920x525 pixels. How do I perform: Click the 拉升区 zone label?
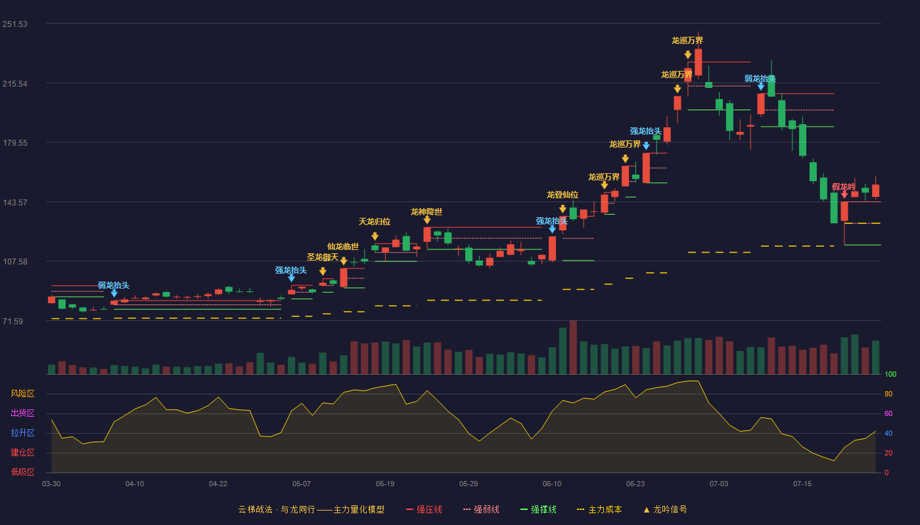pyautogui.click(x=23, y=433)
